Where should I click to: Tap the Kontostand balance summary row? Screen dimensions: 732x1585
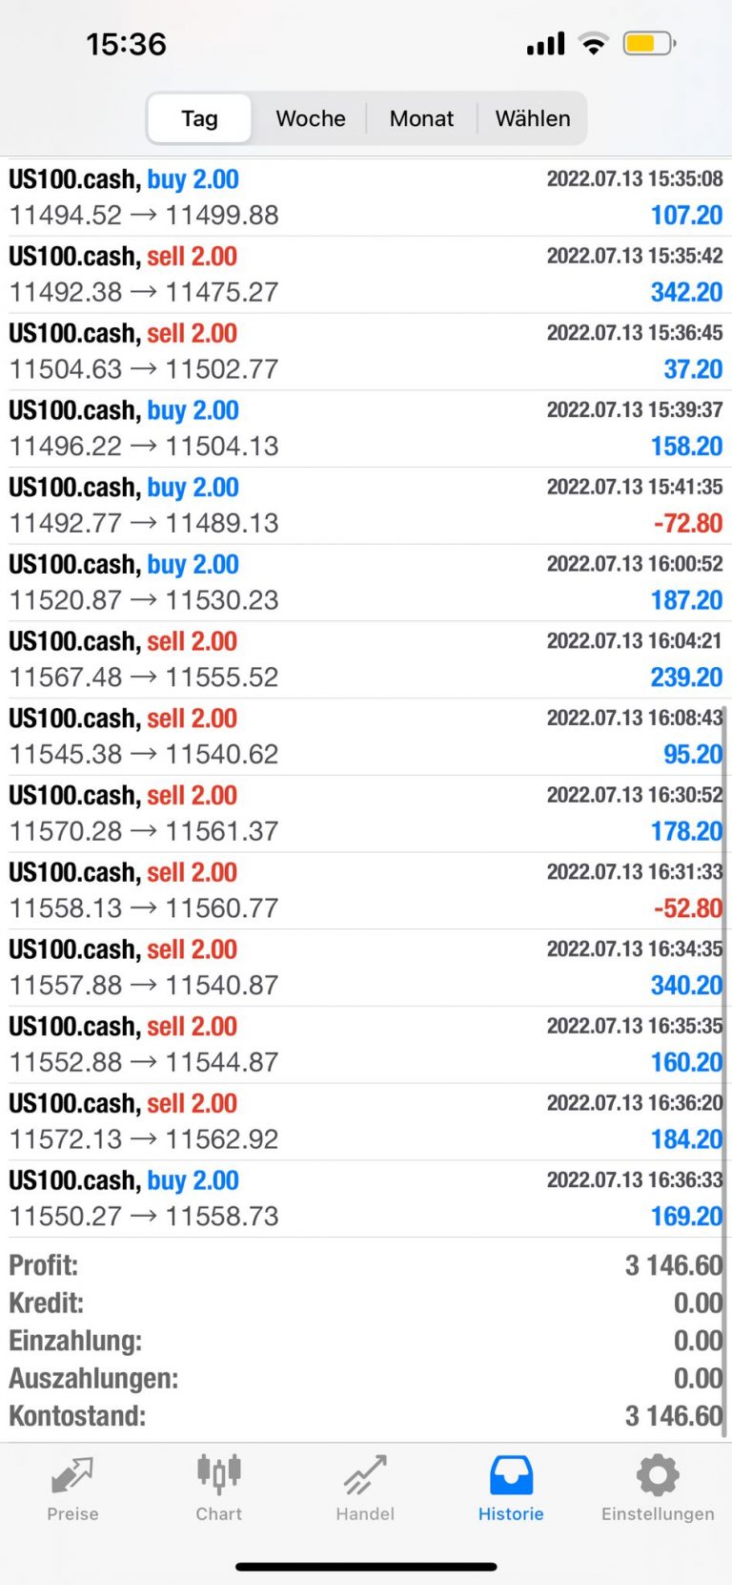tap(366, 1416)
